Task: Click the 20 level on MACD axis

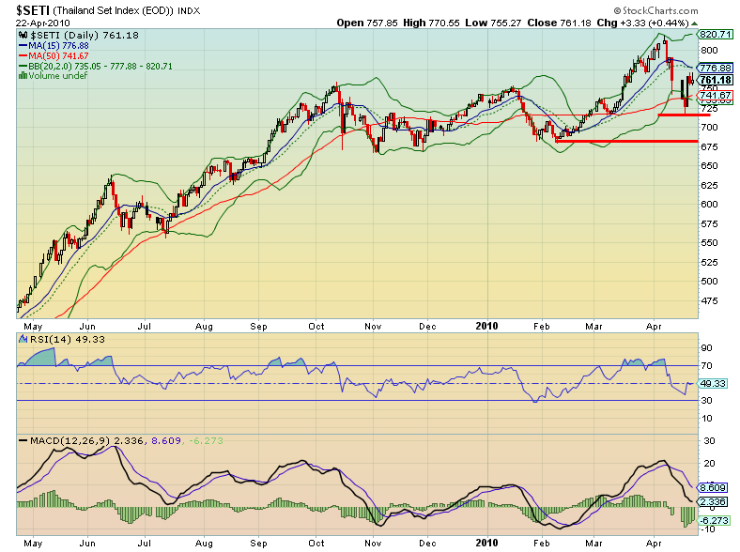Action: [x=709, y=464]
